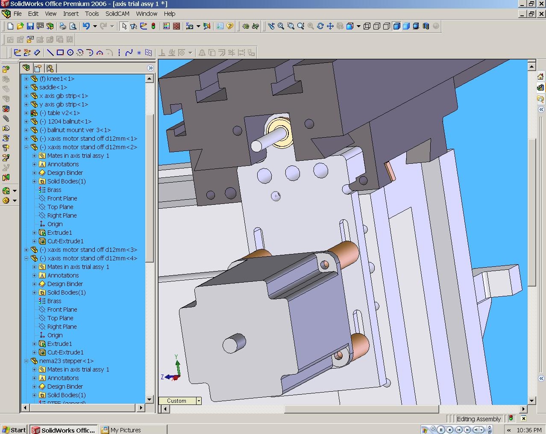
Task: Toggle Shaded With Edges display mode
Action: pyautogui.click(x=396, y=26)
